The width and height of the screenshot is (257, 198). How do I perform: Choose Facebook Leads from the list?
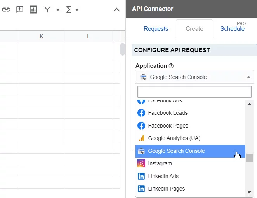pyautogui.click(x=190, y=113)
